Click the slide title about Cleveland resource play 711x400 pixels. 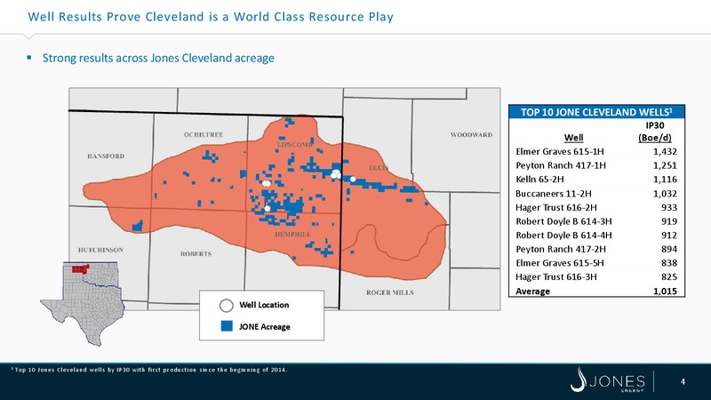click(x=211, y=17)
